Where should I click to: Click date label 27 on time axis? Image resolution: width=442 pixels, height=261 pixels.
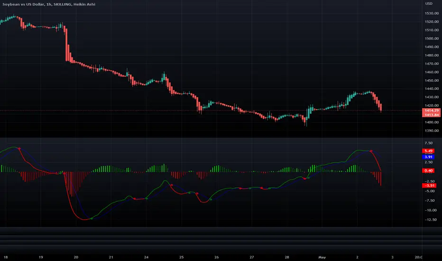click(252, 257)
